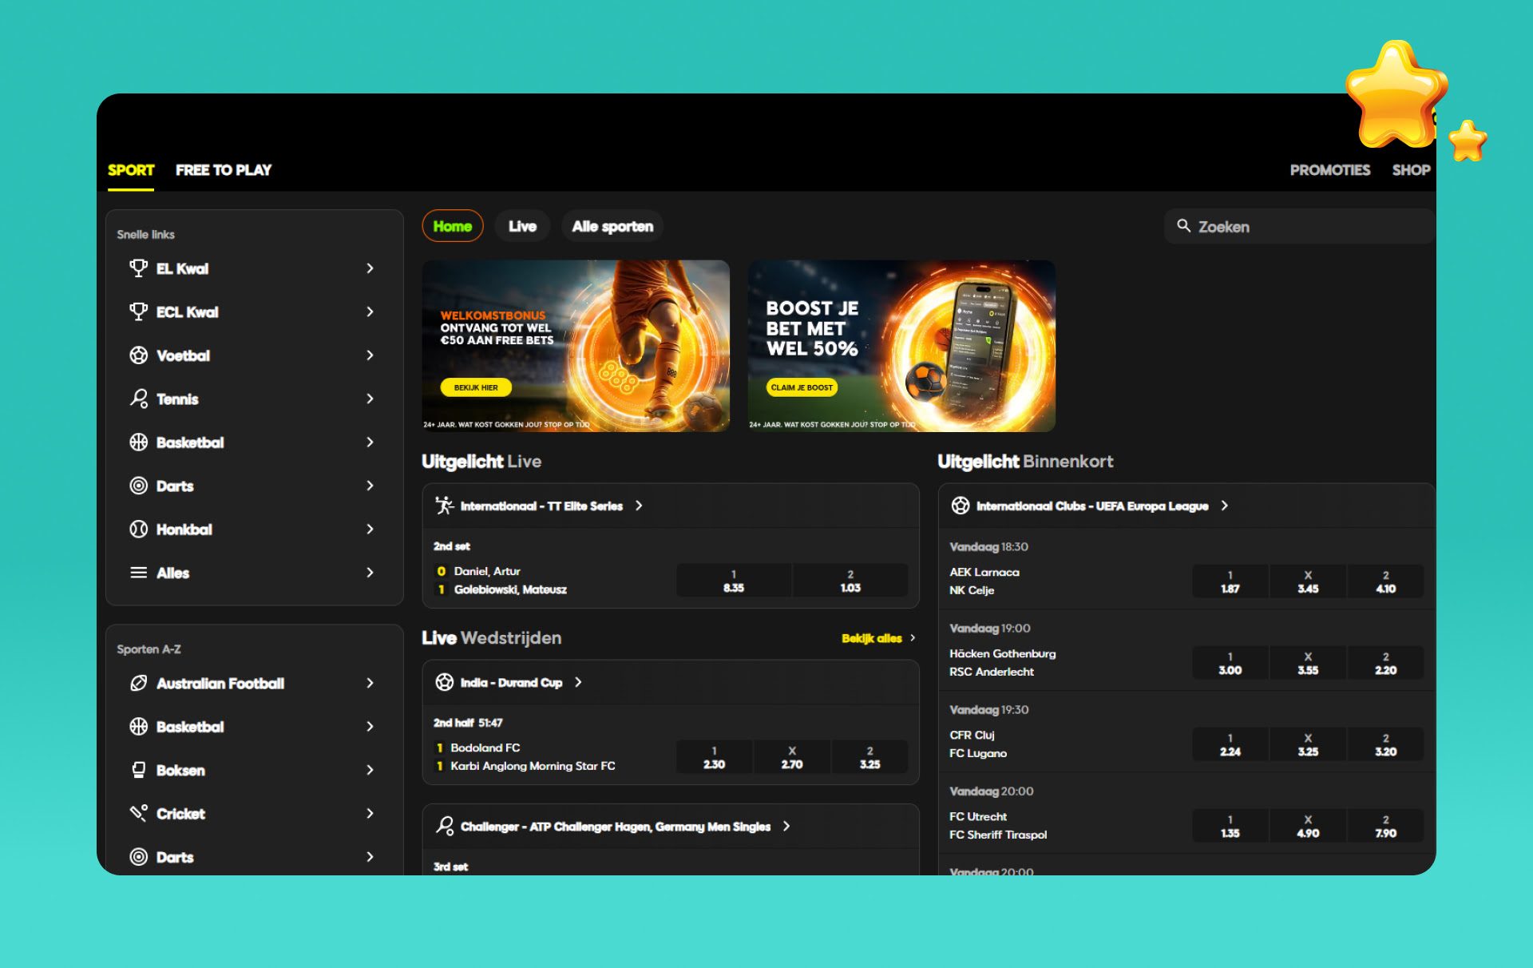The width and height of the screenshot is (1533, 968).
Task: Click the Darts target icon in Snelle links
Action: coord(138,486)
